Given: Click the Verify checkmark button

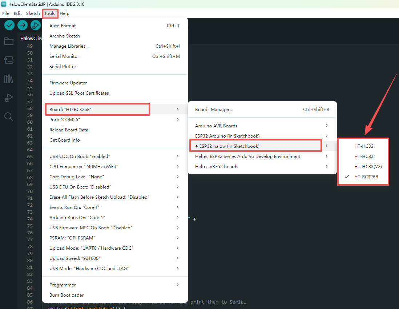Looking at the screenshot, I should 9,25.
